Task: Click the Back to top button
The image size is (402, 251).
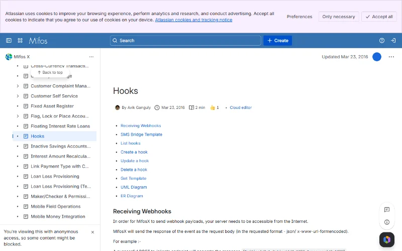Action: 50,72
